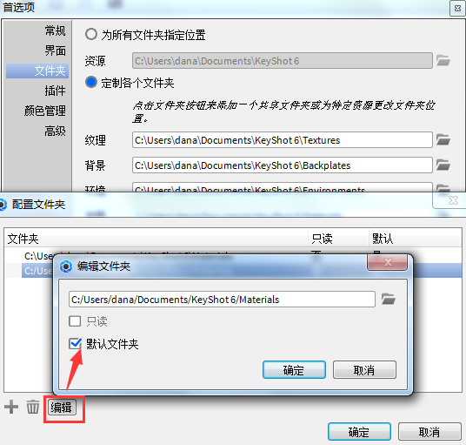This screenshot has width=466, height=445.
Task: Delete selected folder using trash icon
Action: click(x=33, y=407)
